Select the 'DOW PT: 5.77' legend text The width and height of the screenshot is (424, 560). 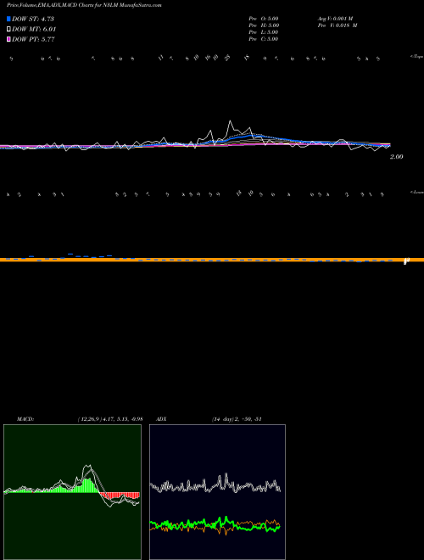click(34, 39)
